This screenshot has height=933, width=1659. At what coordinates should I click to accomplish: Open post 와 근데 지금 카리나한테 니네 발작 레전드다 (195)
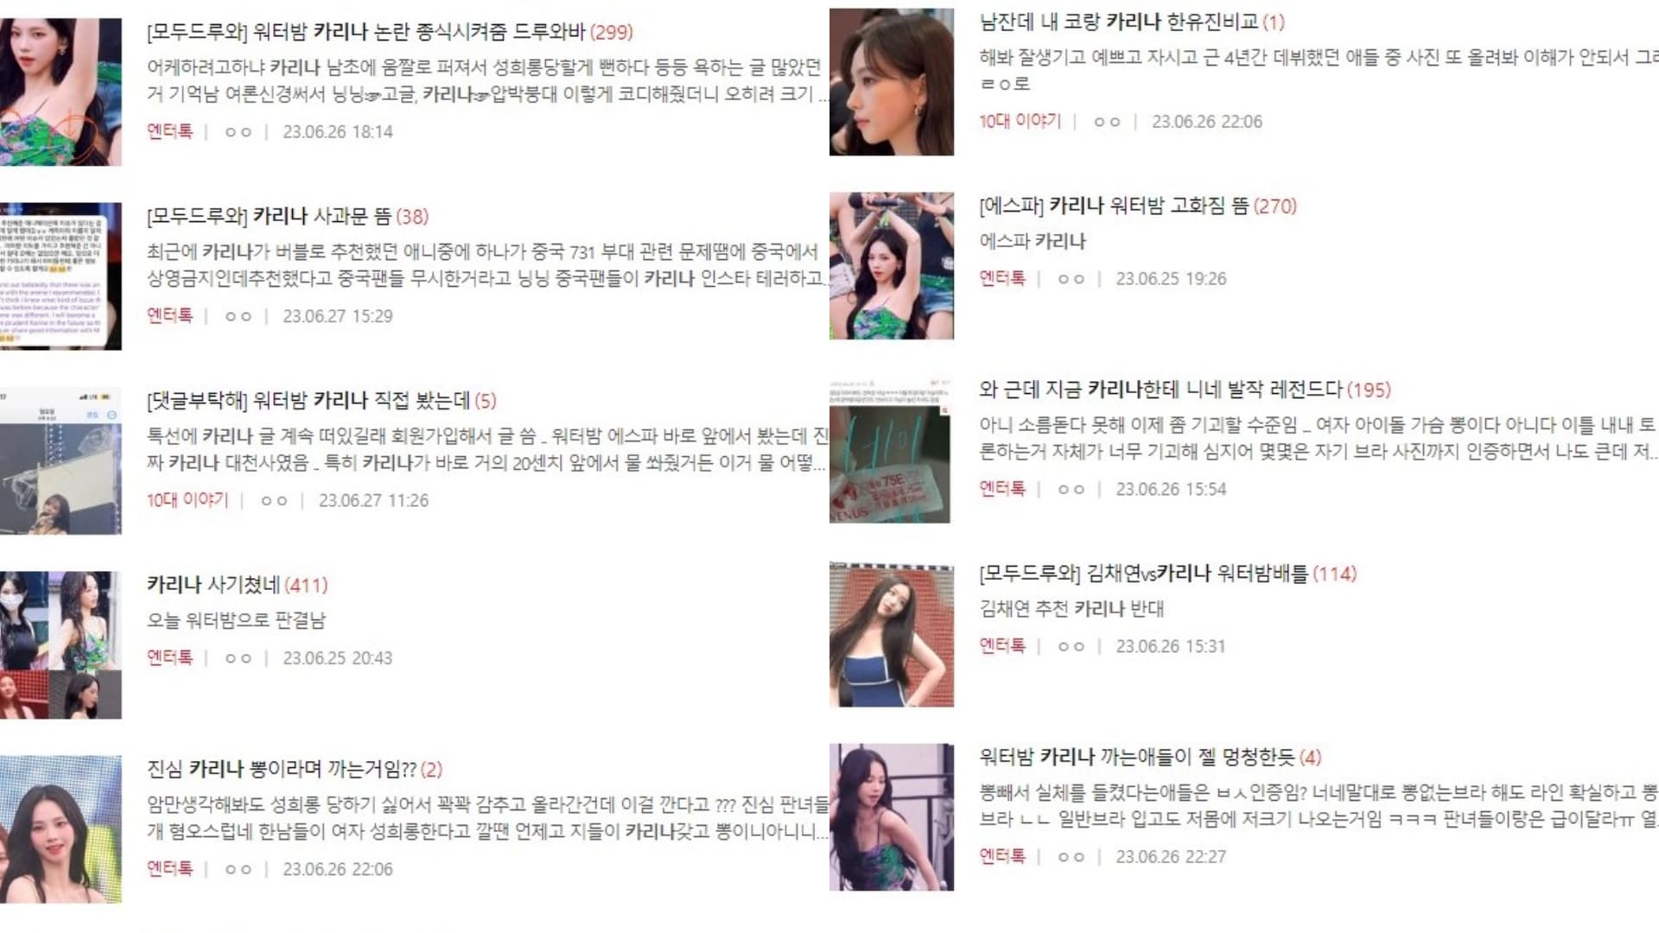click(1185, 390)
